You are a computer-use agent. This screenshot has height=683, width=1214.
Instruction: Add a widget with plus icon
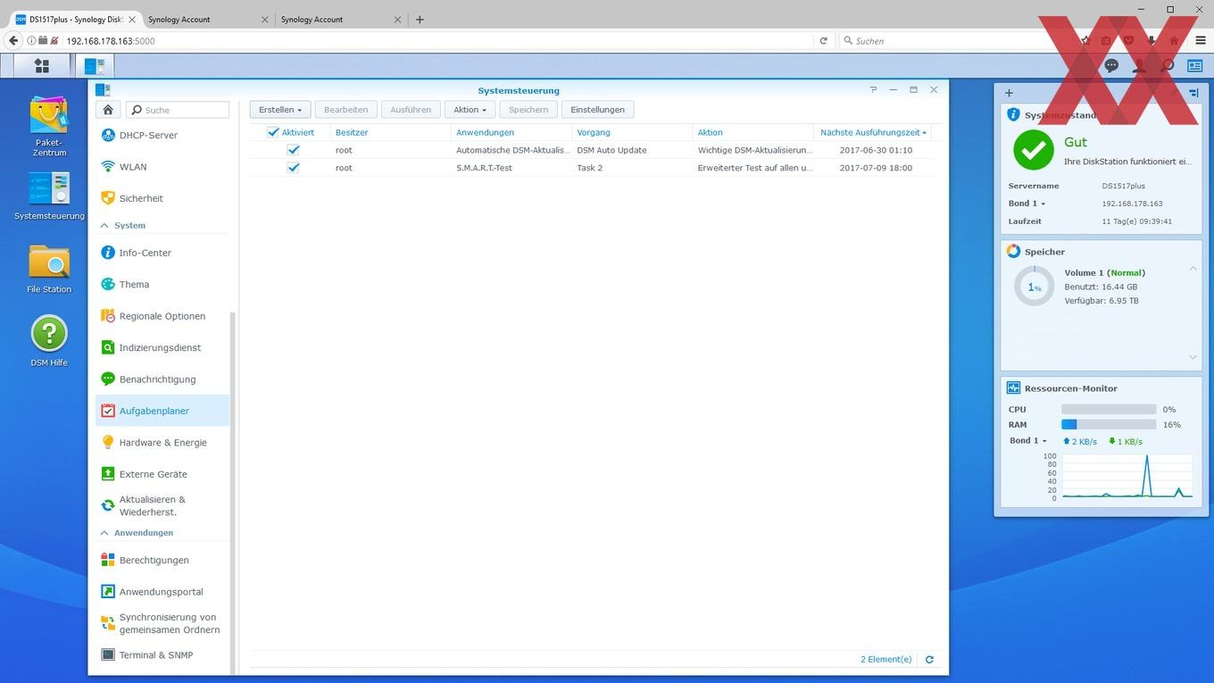[1009, 93]
